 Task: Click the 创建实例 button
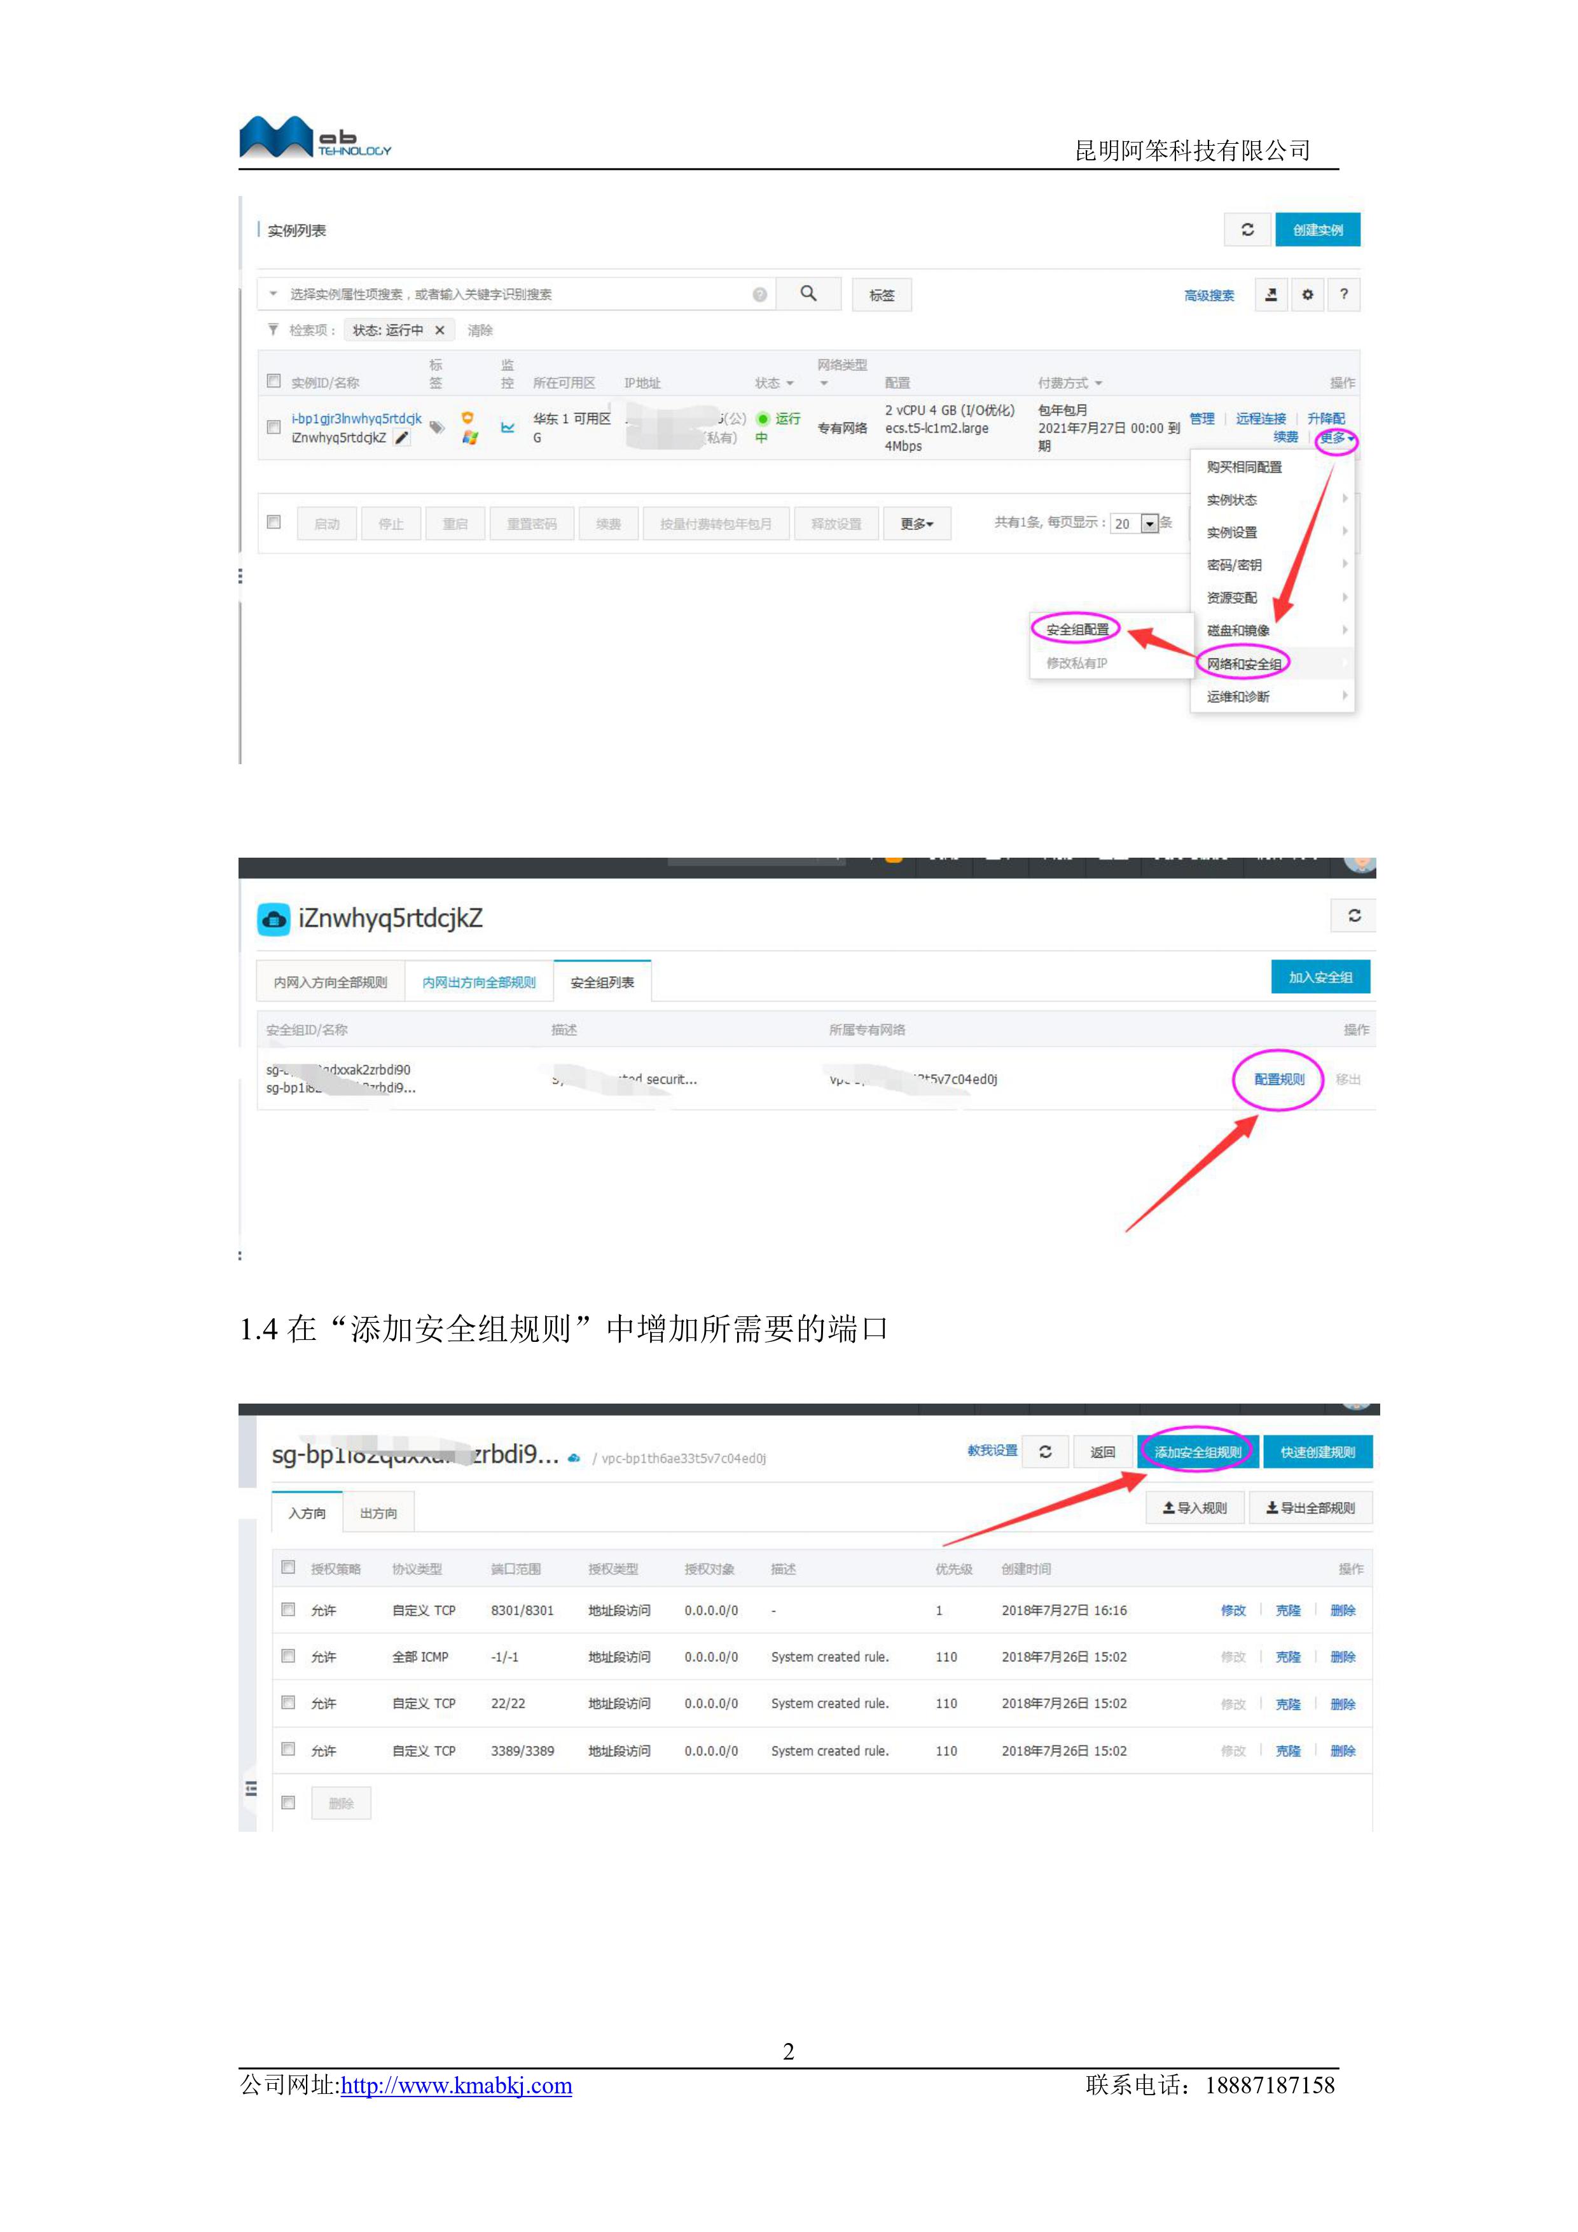click(x=1318, y=230)
